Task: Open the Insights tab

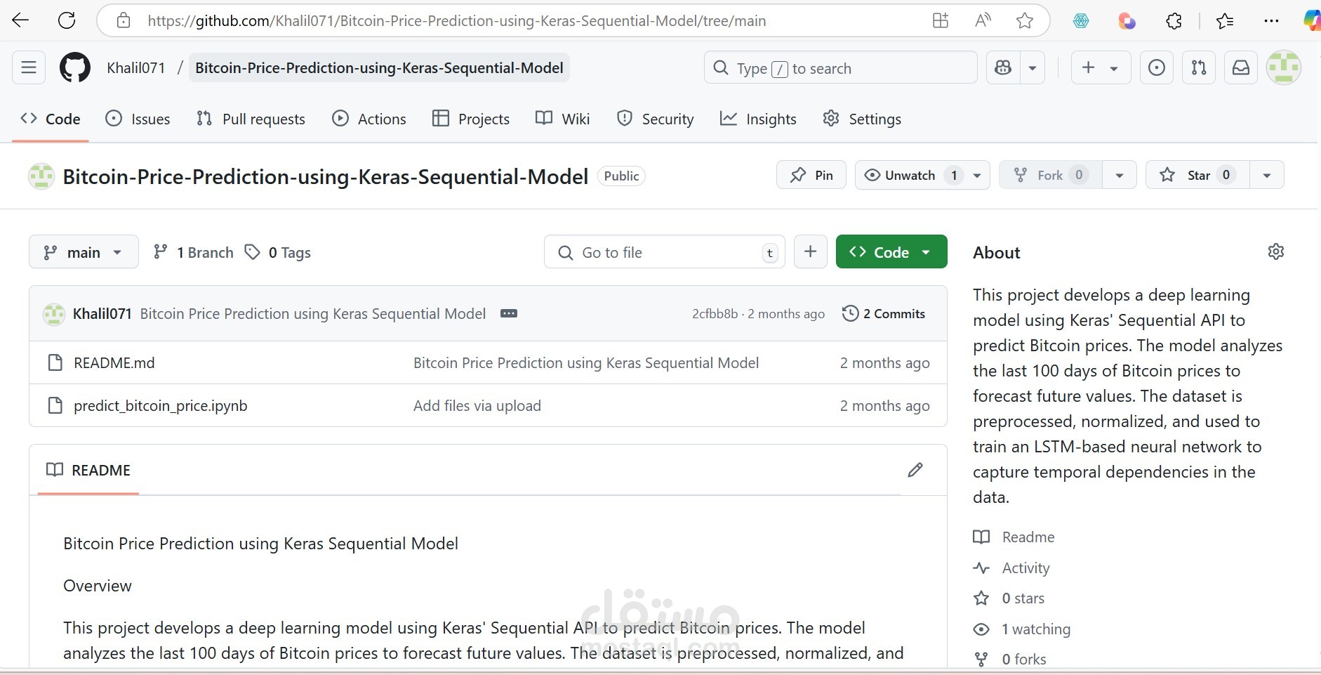Action: (x=758, y=119)
